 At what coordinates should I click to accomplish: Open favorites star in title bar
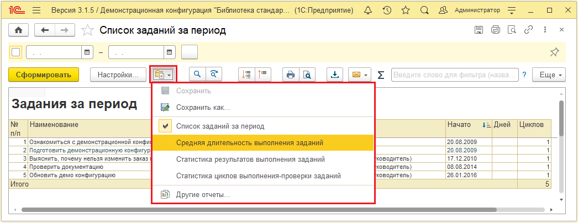tap(406, 10)
